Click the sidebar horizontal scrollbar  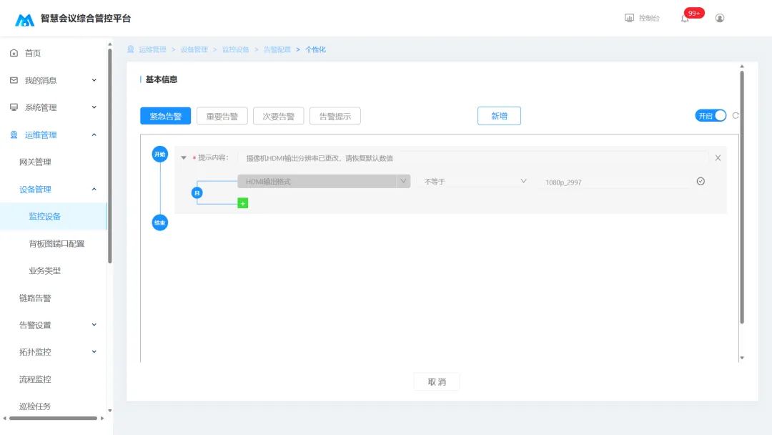tap(53, 419)
